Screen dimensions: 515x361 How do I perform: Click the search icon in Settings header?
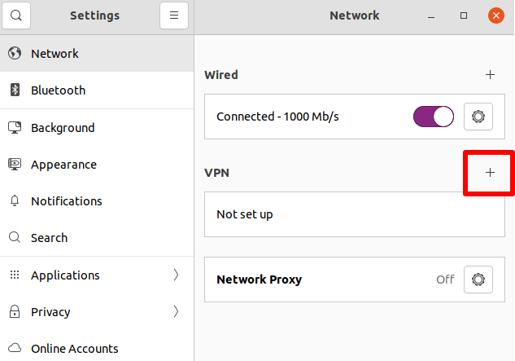click(16, 15)
